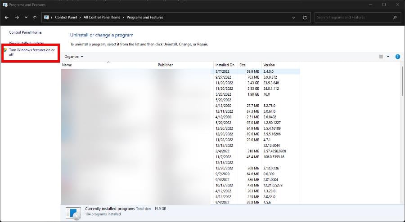
Task: Click the 22.0 MB size cell
Action: tap(253, 140)
